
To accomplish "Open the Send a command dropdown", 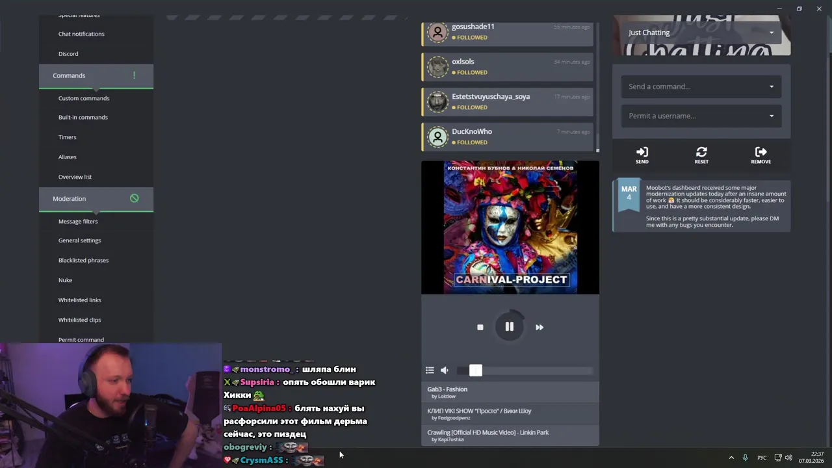I will (x=701, y=86).
